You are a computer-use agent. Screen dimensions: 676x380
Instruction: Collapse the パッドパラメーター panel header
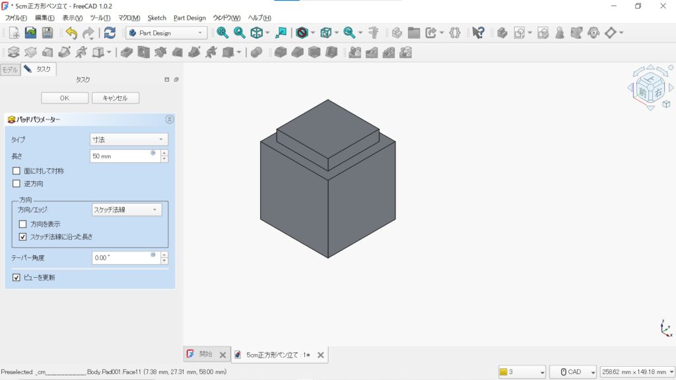pyautogui.click(x=169, y=119)
